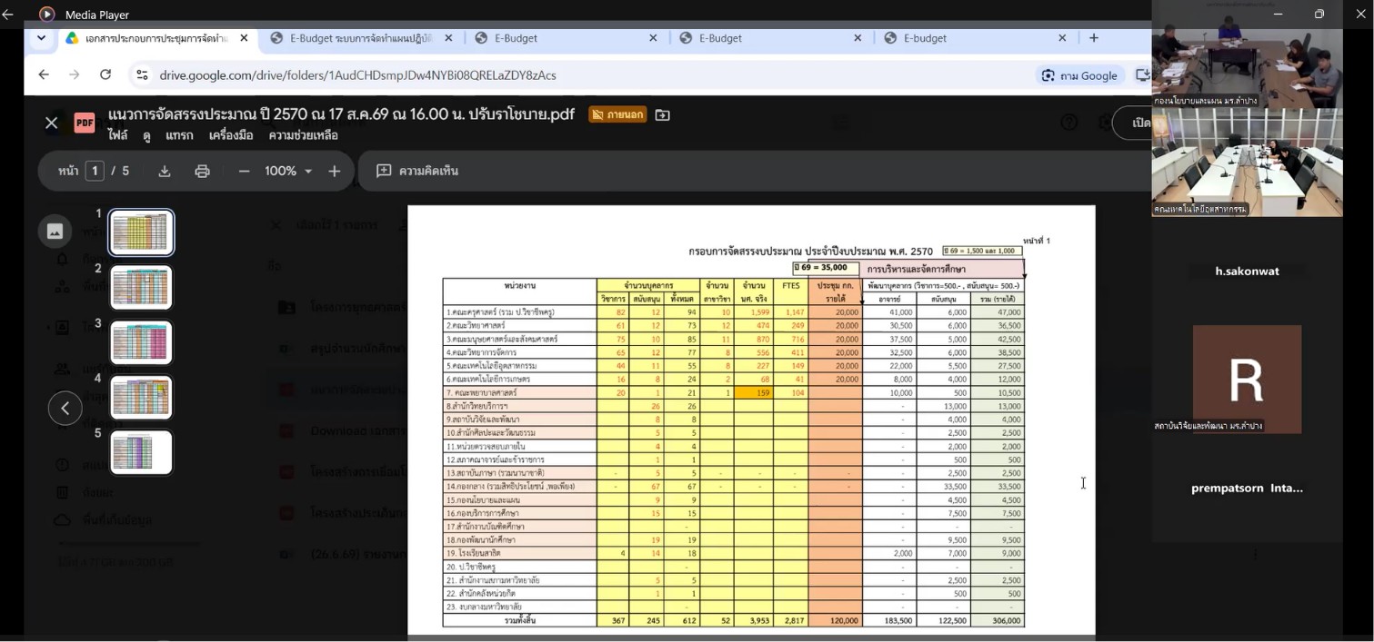
Task: Click the drive.google.com address bar
Action: point(357,75)
